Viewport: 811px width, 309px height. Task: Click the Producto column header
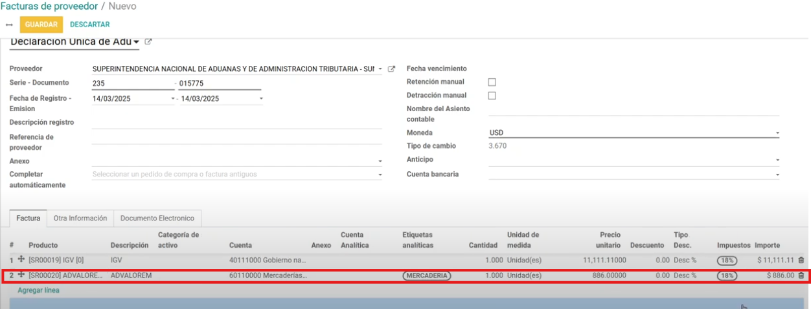(x=43, y=246)
